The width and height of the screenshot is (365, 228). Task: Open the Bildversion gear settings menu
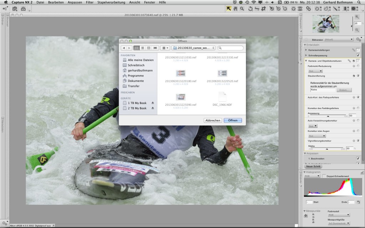359,40
